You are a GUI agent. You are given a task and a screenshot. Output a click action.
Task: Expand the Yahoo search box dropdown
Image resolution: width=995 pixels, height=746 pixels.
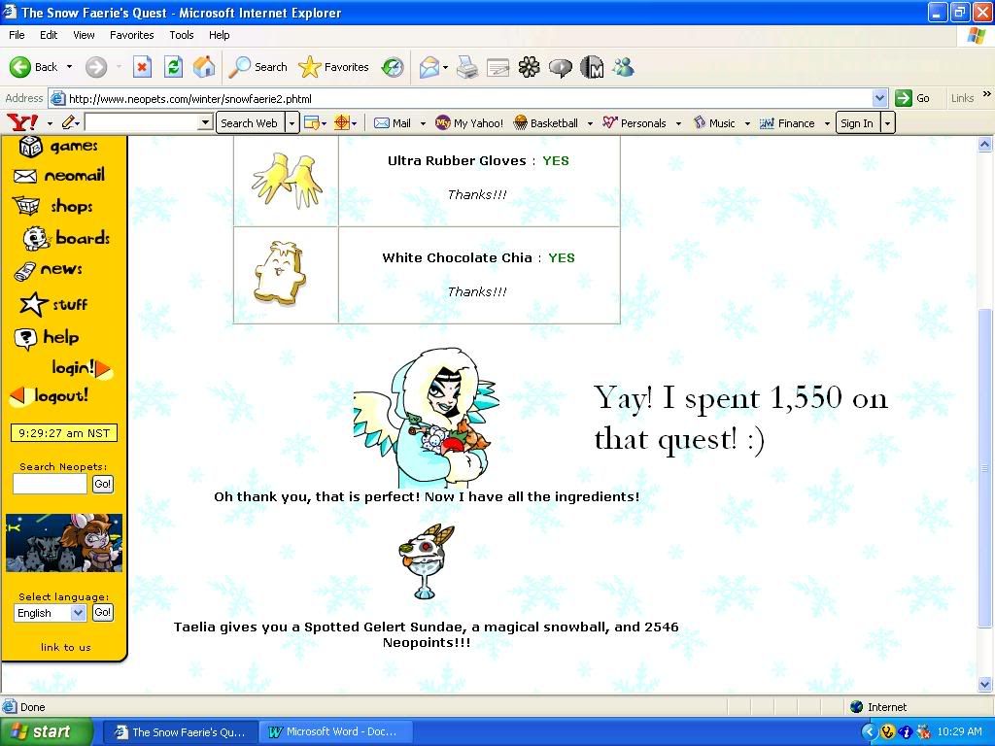[204, 122]
